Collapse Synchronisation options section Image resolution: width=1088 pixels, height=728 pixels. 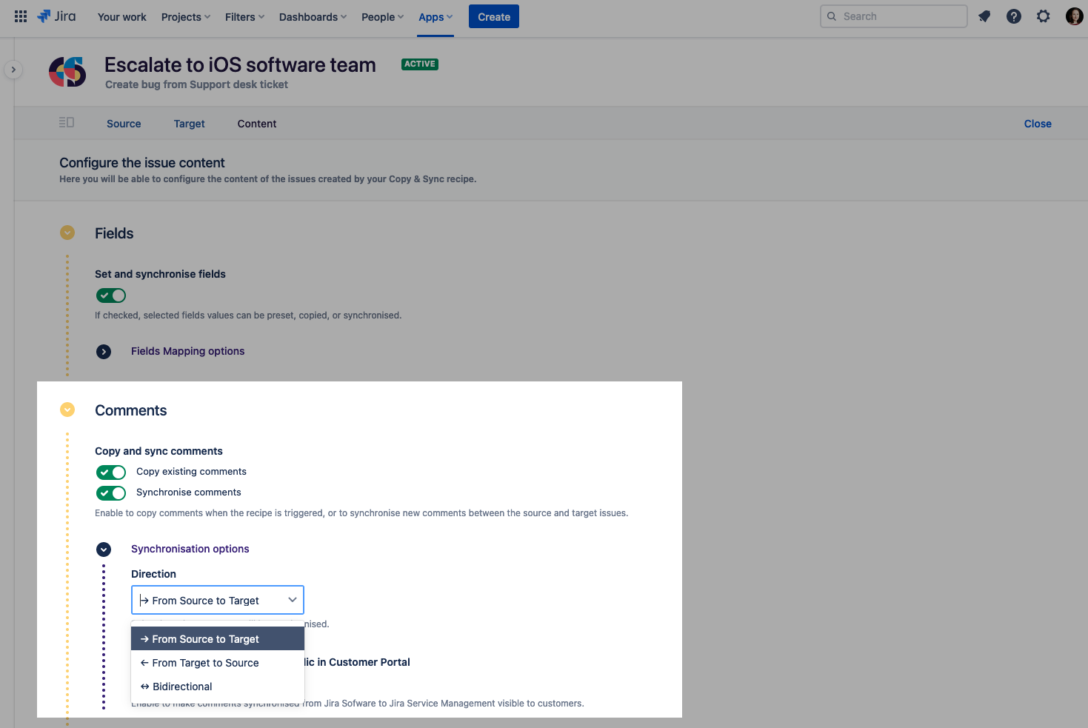click(x=104, y=550)
